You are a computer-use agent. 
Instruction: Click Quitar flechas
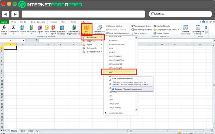pos(139,33)
